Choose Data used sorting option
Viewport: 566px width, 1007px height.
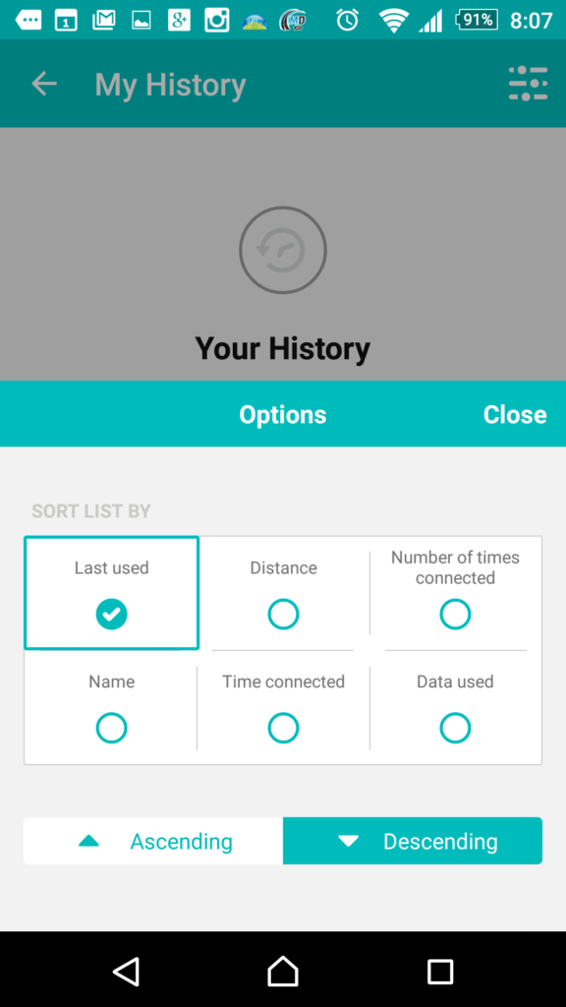455,729
